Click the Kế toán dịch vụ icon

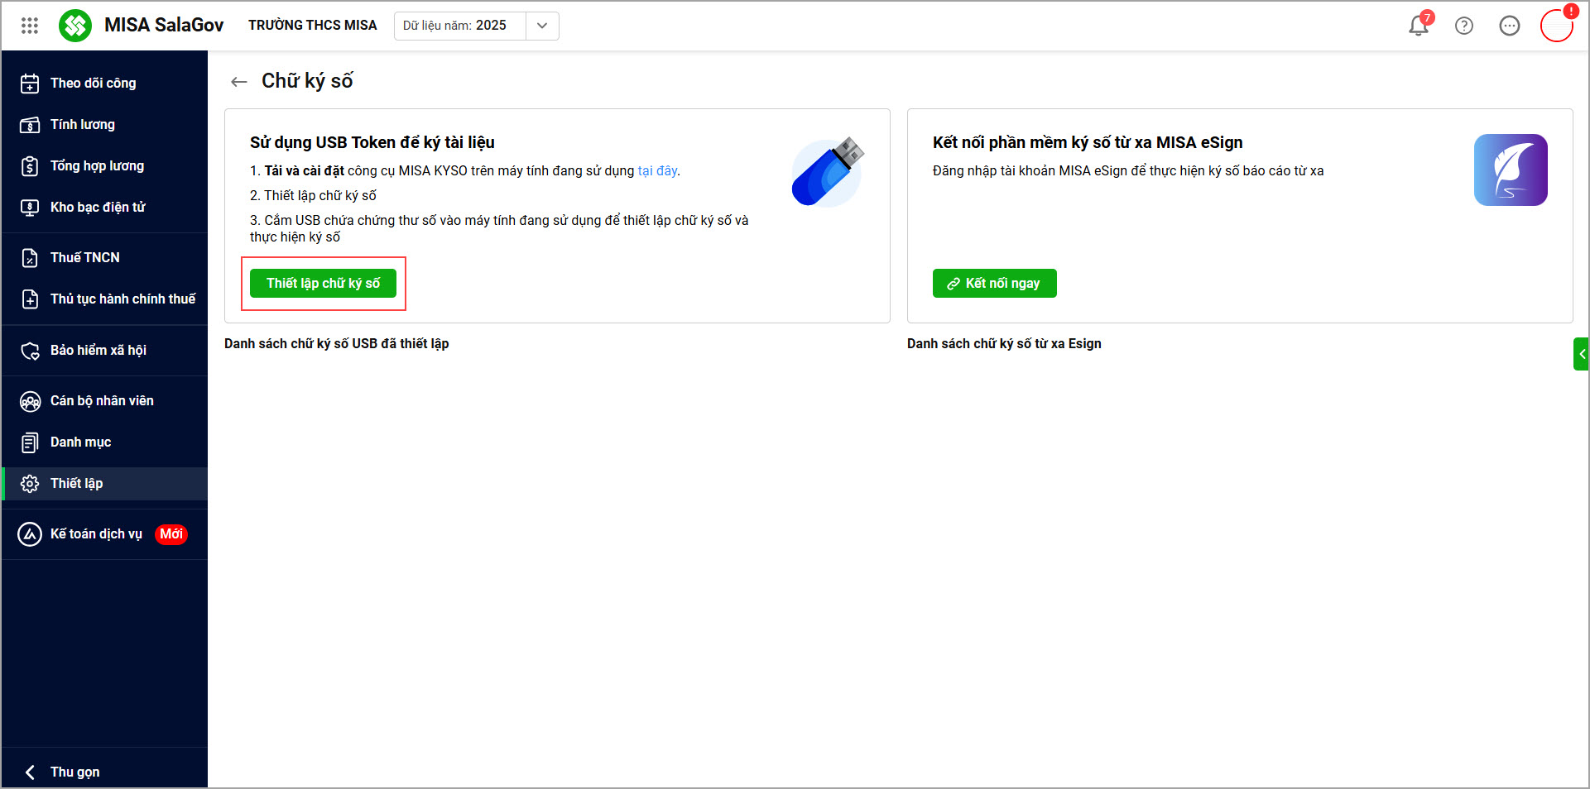pos(30,534)
